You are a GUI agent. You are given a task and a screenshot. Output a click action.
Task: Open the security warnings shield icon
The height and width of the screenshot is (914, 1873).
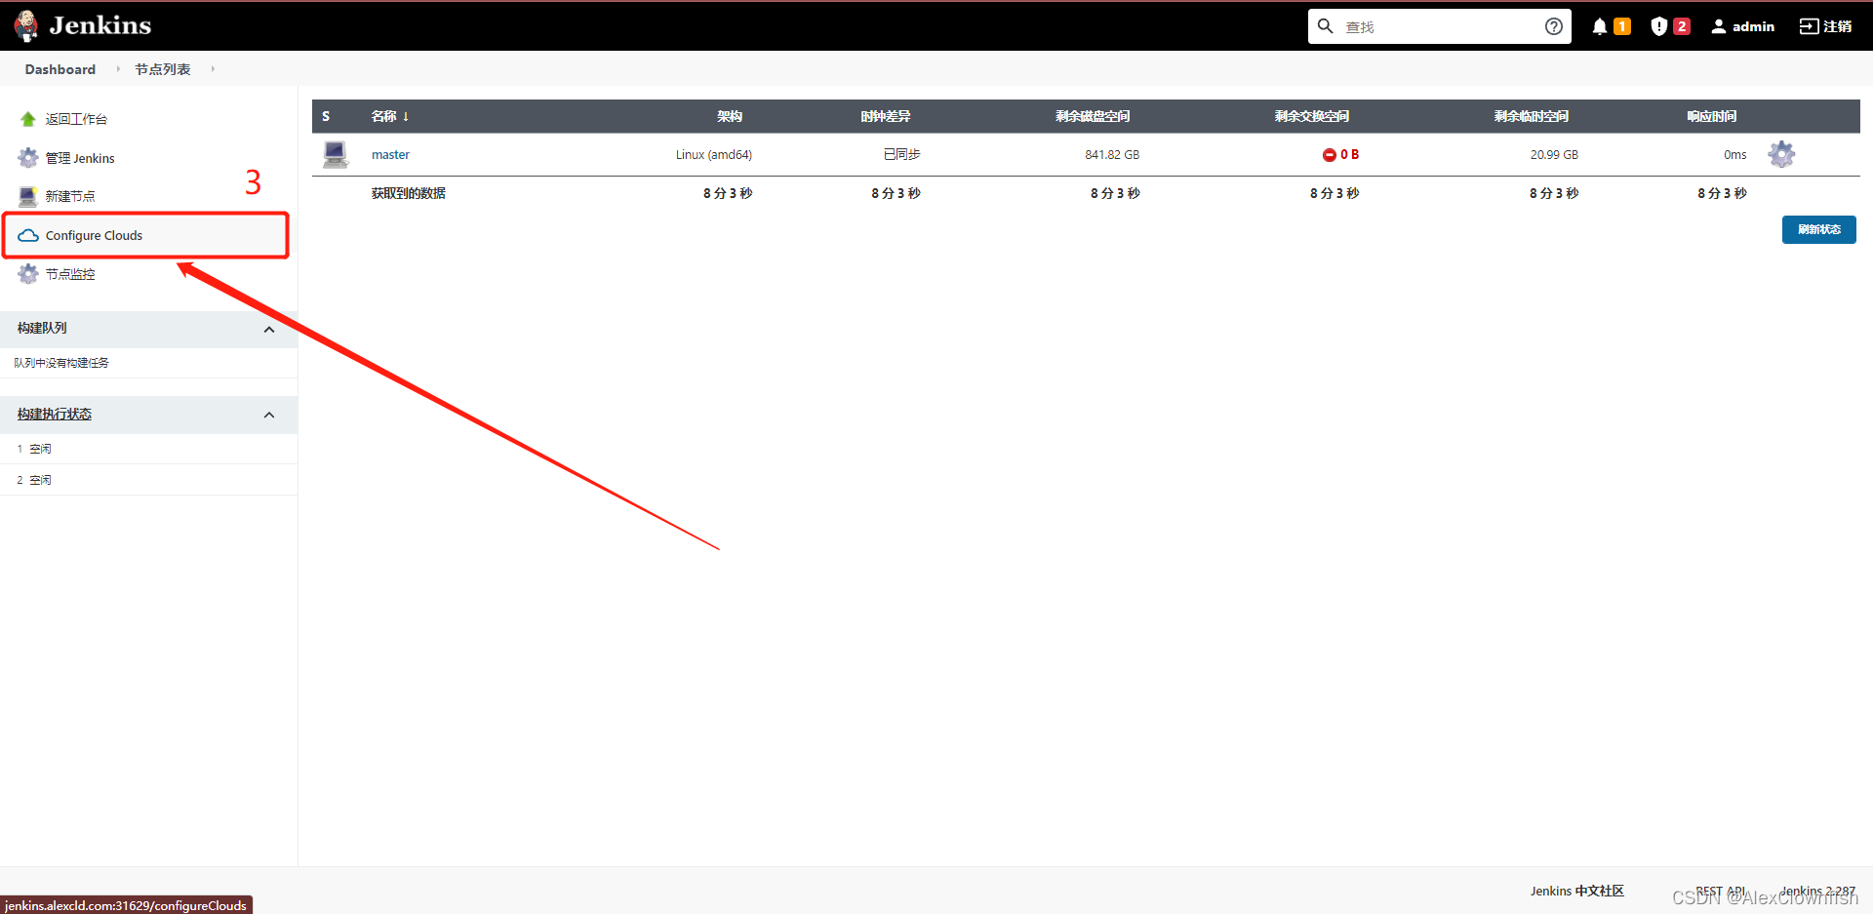click(x=1659, y=26)
